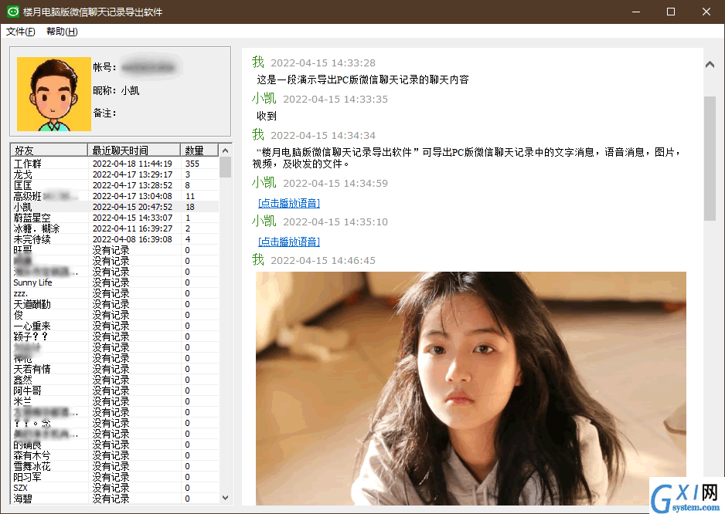This screenshot has height=514, width=725.
Task: Sort by 最近聊天时间 column header
Action: (x=134, y=150)
